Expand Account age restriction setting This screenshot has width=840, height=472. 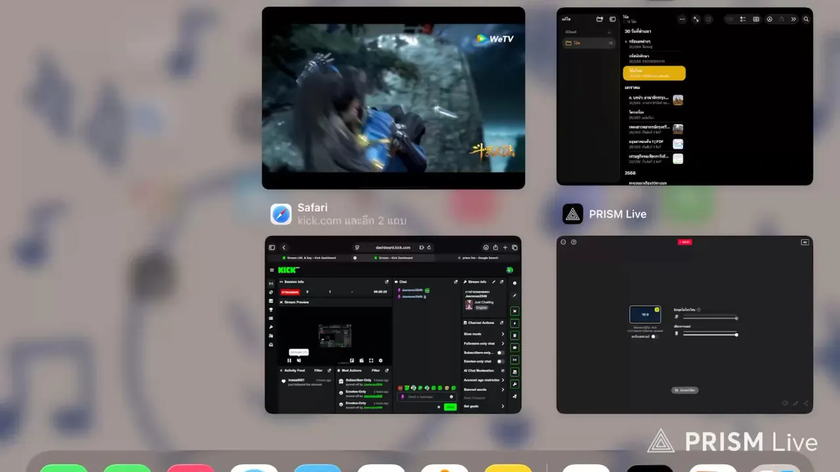coord(484,380)
